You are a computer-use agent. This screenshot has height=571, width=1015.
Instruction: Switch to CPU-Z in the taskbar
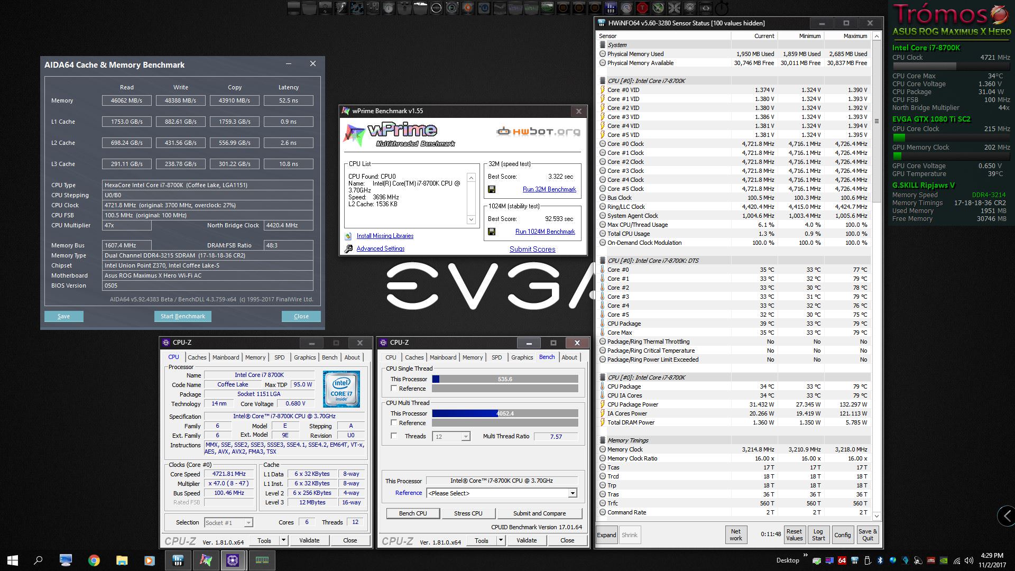pos(233,560)
